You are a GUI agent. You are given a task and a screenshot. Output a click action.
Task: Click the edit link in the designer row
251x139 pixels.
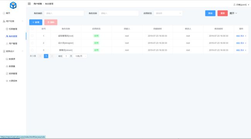point(238,43)
